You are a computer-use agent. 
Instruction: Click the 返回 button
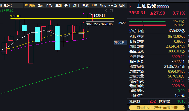(x=122, y=5)
